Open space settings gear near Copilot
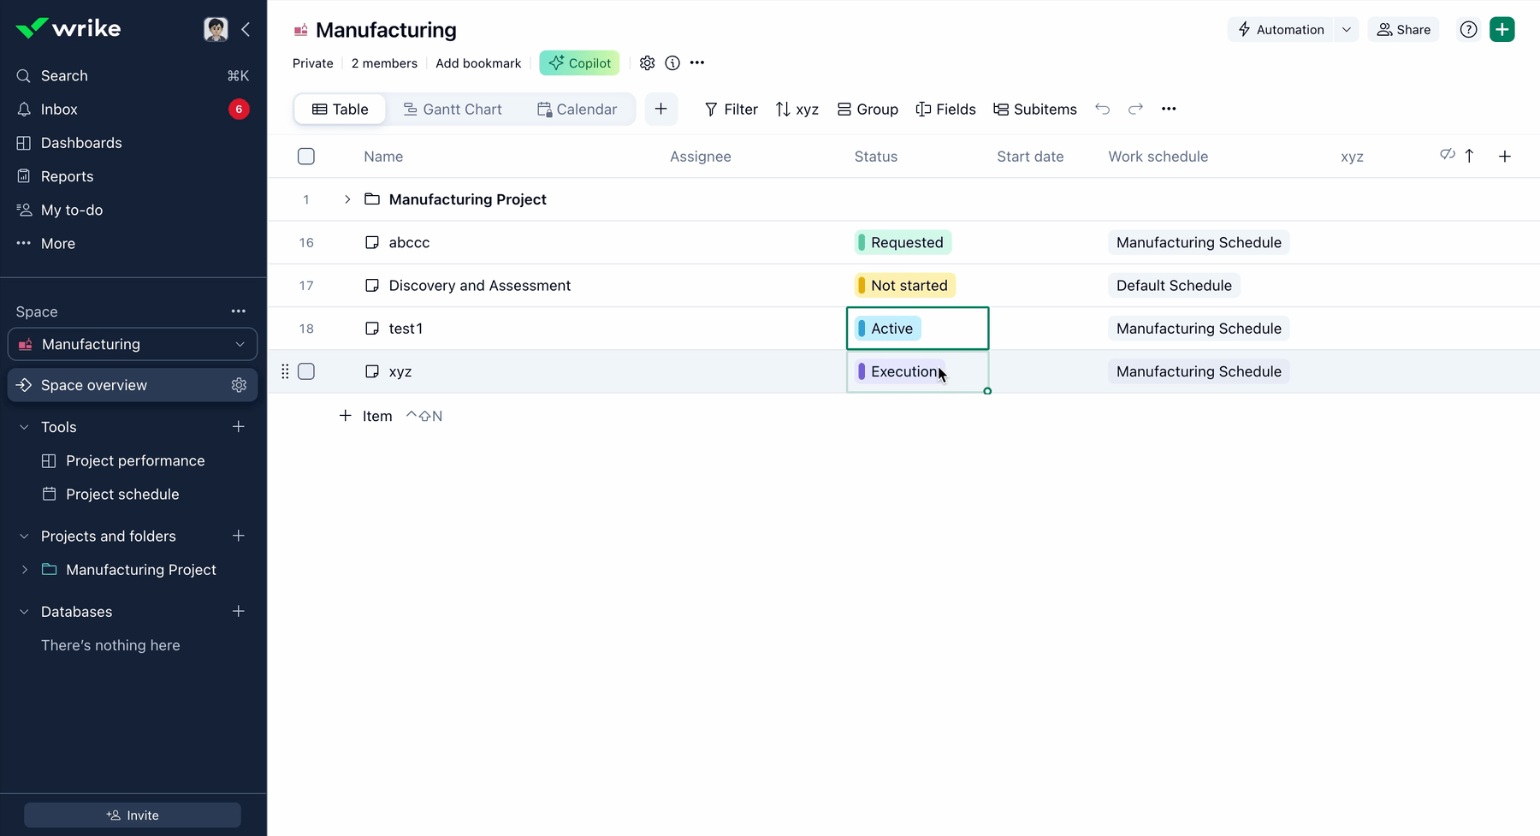 [647, 62]
